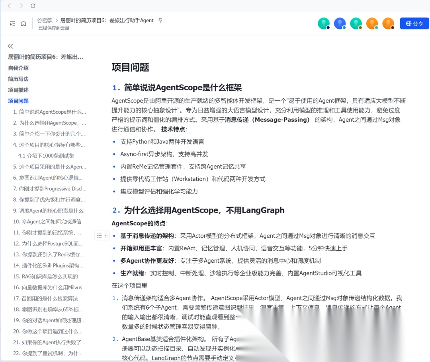Image resolution: width=430 pixels, height=362 pixels.
Task: Open outline item 21. 如果你的Agent执行失败了
Action: pos(49,342)
